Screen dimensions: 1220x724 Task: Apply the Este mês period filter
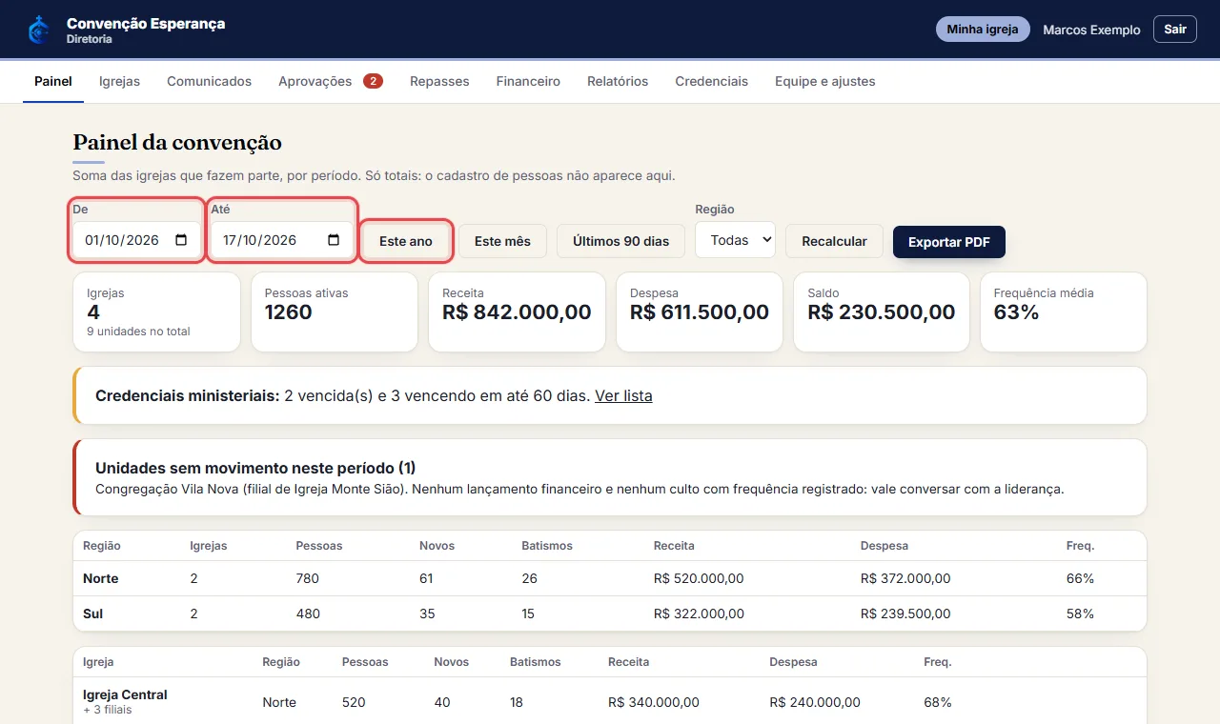tap(502, 241)
